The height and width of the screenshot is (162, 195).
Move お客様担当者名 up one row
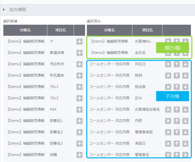(x=177, y=110)
